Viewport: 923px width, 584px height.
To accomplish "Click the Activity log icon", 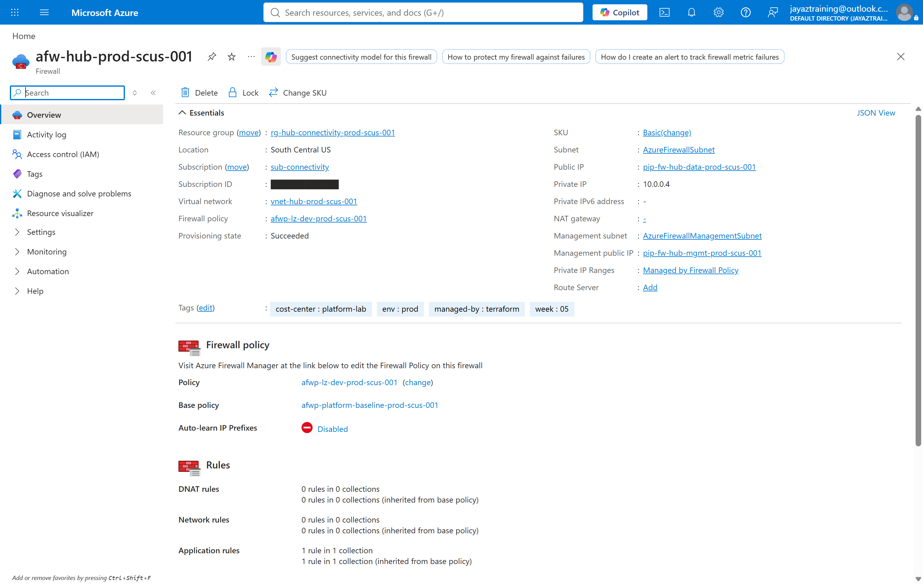I will (x=17, y=135).
